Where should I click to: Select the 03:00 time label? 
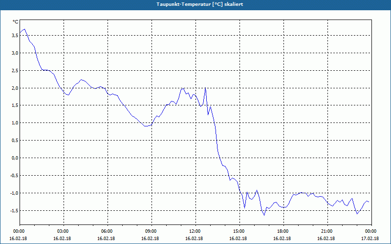64,231
